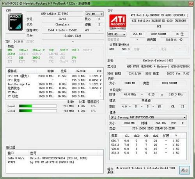The width and height of the screenshot is (195, 179).
Task: Click the first ATI Mobility RADEON HD 4200 field
Action: pyautogui.click(x=159, y=15)
